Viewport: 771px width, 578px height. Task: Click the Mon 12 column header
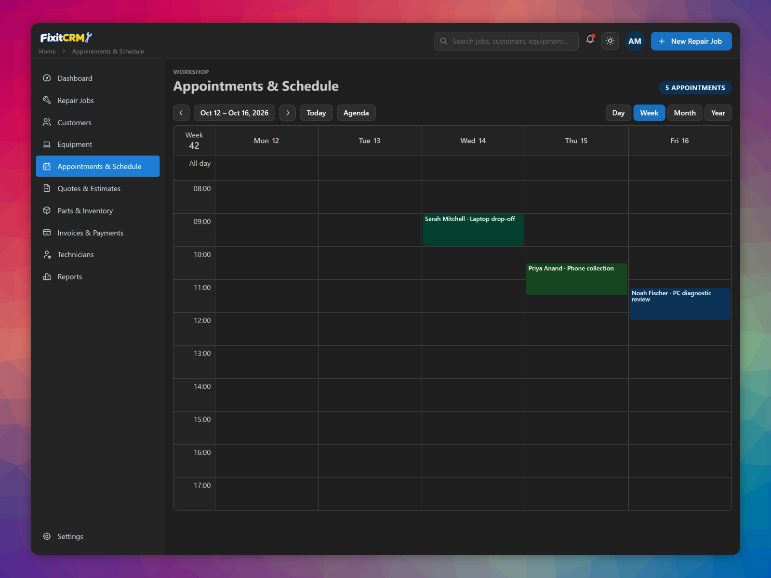pyautogui.click(x=266, y=141)
